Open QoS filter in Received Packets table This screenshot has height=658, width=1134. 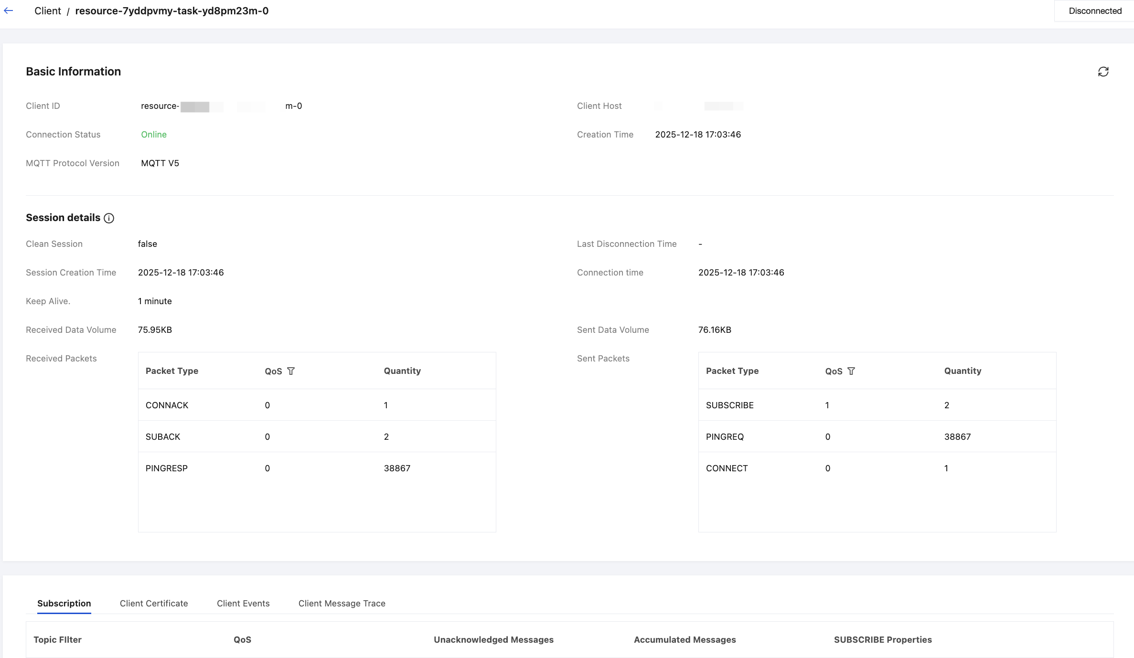pyautogui.click(x=291, y=371)
